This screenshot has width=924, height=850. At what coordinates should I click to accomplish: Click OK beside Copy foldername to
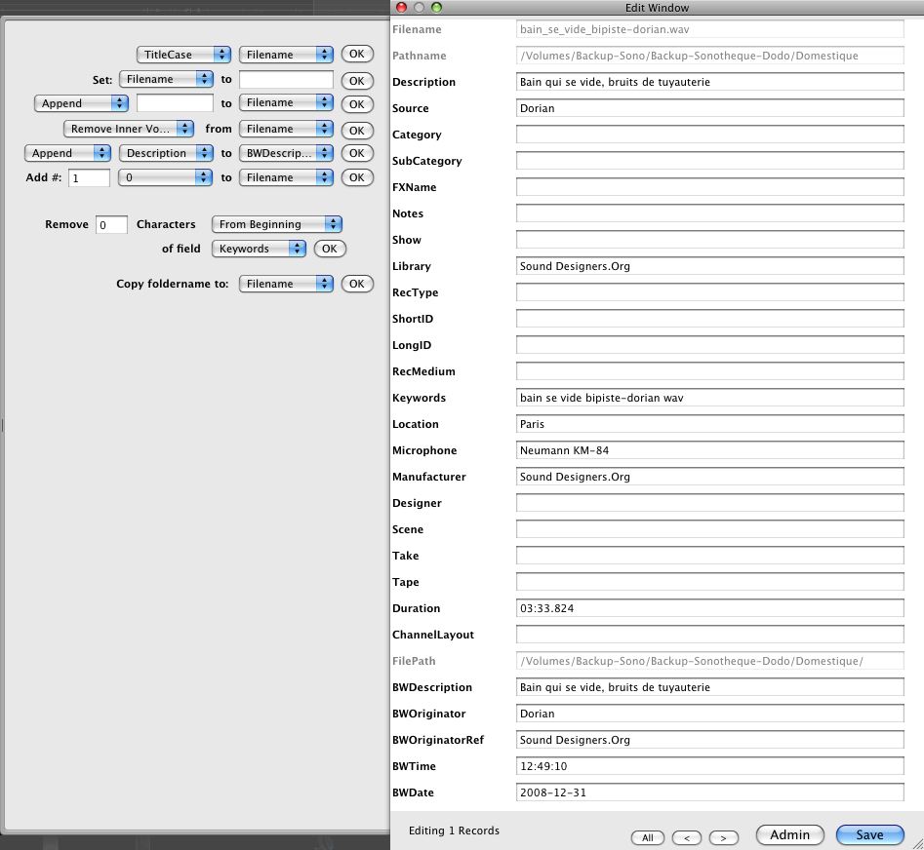[356, 284]
